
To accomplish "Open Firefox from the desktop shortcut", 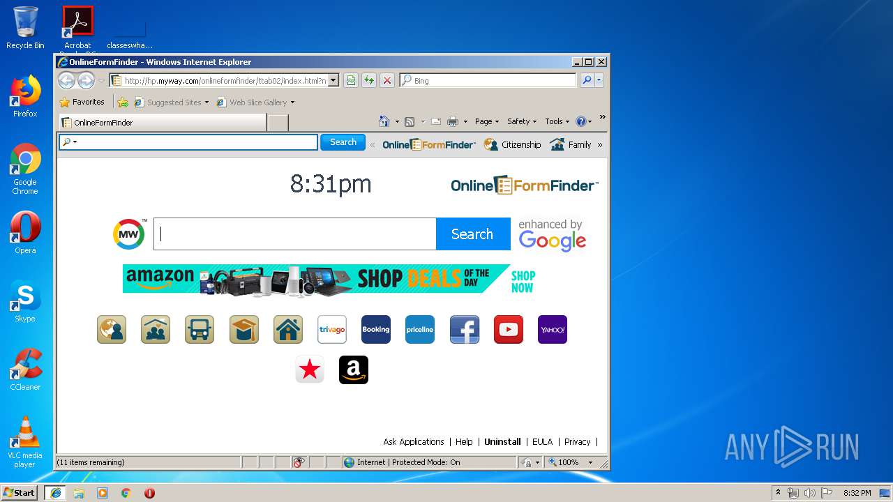I will pos(25,96).
